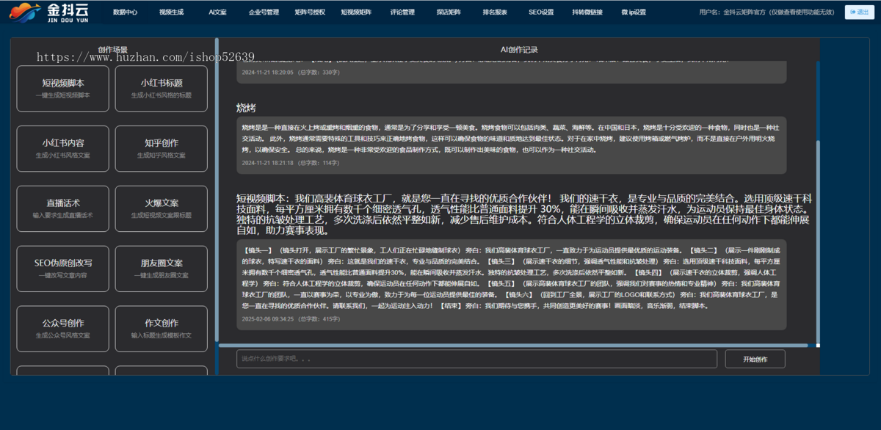Viewport: 881px width, 430px height.
Task: Select the 知乎创作 creation card
Action: point(162,149)
